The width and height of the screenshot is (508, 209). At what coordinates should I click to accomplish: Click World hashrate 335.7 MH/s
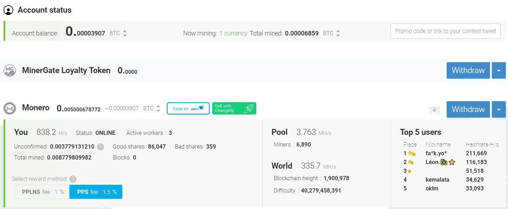pos(318,166)
